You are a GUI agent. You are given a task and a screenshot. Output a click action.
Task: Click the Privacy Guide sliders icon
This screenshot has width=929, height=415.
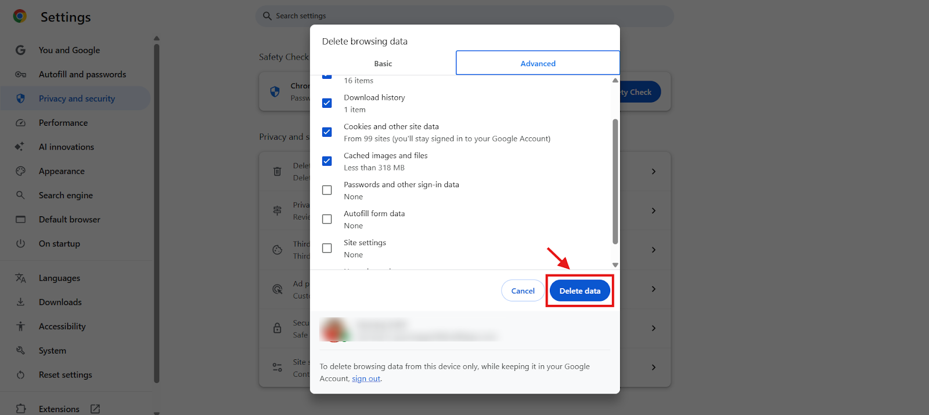pyautogui.click(x=278, y=210)
